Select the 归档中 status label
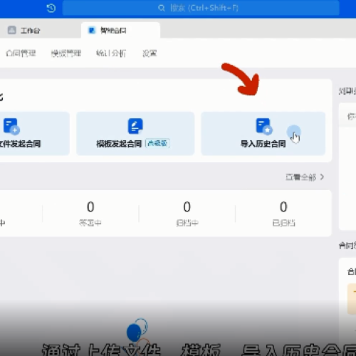 coord(187,223)
